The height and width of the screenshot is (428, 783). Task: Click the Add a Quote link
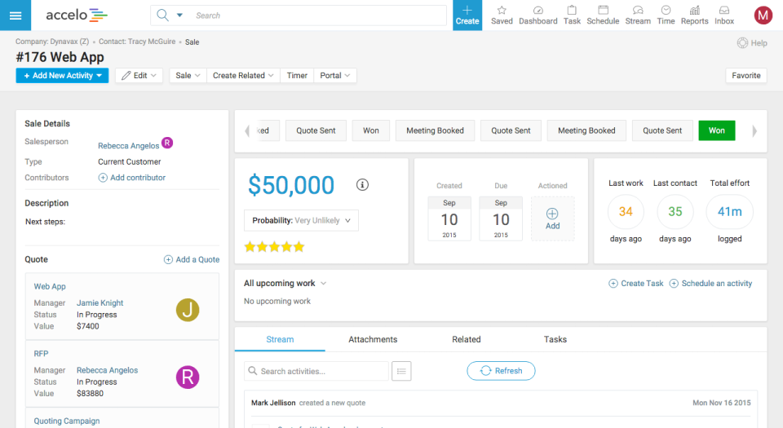point(192,259)
